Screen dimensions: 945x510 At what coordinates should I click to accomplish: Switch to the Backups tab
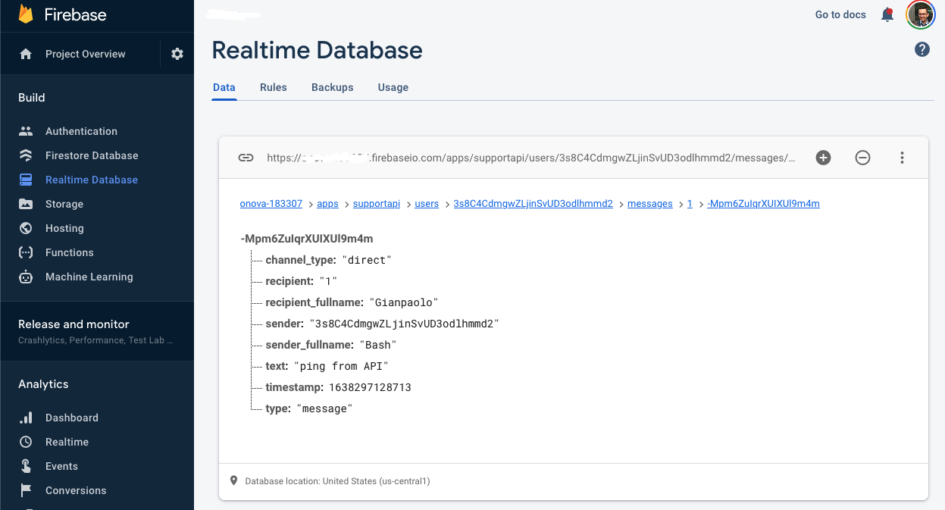point(332,87)
